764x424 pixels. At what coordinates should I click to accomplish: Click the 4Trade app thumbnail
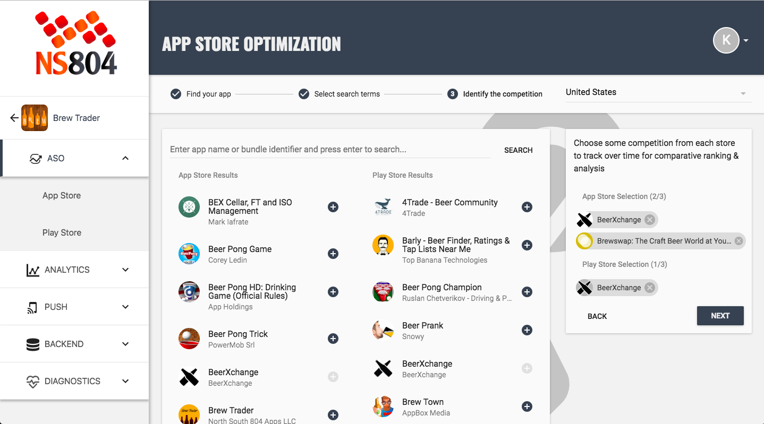coord(383,207)
